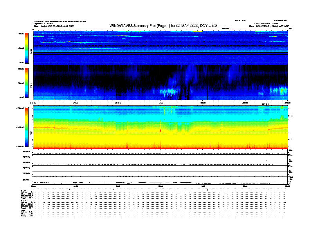
Task: Click the 20.00 value on RAD2 scale
Action: [x=21, y=48]
